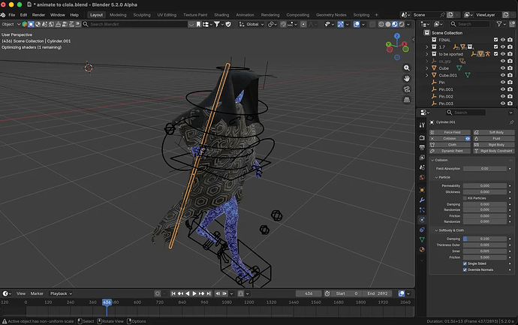
Task: Open the Render menu
Action: point(38,15)
